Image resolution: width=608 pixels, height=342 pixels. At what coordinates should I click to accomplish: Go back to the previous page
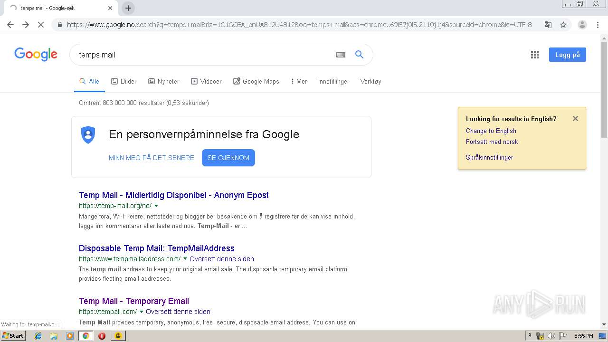[x=10, y=25]
